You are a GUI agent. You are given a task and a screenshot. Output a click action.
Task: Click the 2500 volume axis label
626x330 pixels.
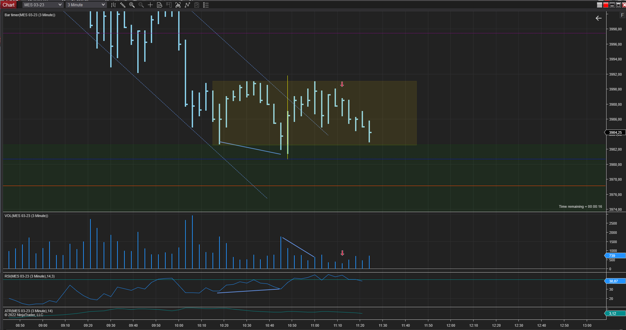(613, 223)
